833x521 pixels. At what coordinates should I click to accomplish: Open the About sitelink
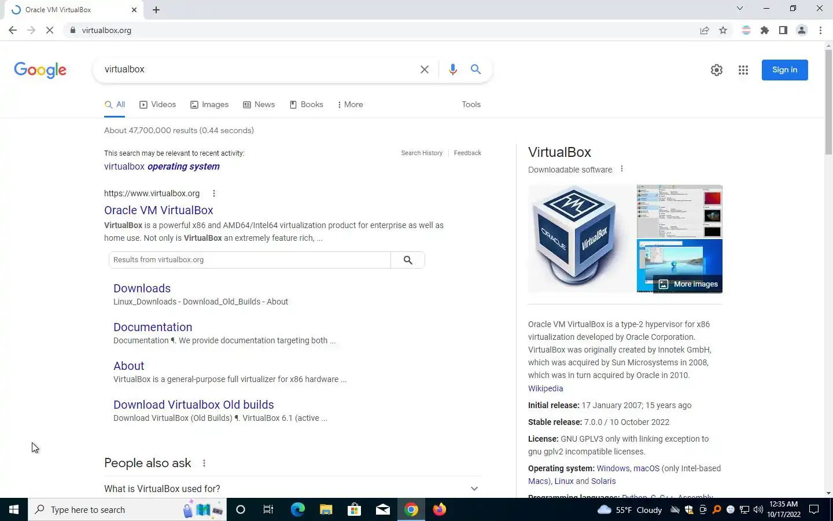click(x=128, y=366)
